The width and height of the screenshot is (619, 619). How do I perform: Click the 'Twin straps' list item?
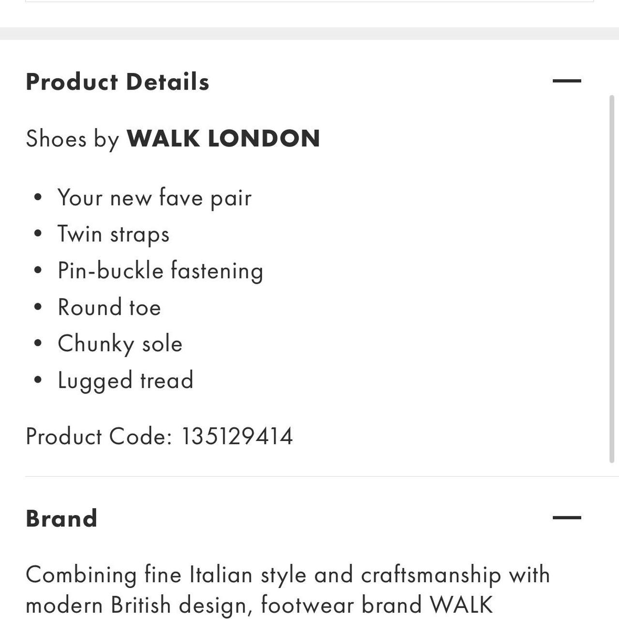pyautogui.click(x=114, y=235)
